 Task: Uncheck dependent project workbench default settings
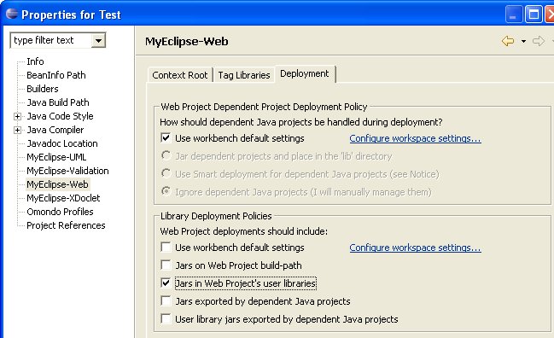[x=166, y=137]
